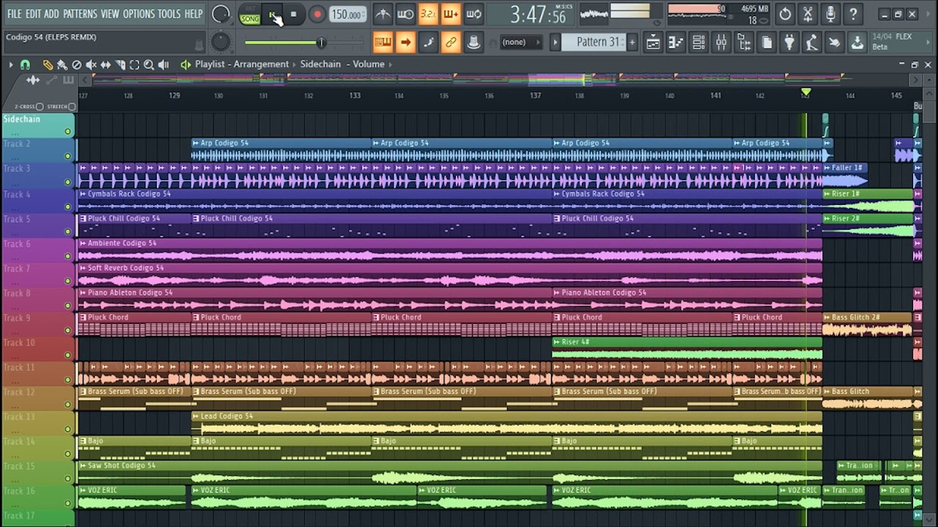Toggle multilink to controllers icon

(x=451, y=42)
